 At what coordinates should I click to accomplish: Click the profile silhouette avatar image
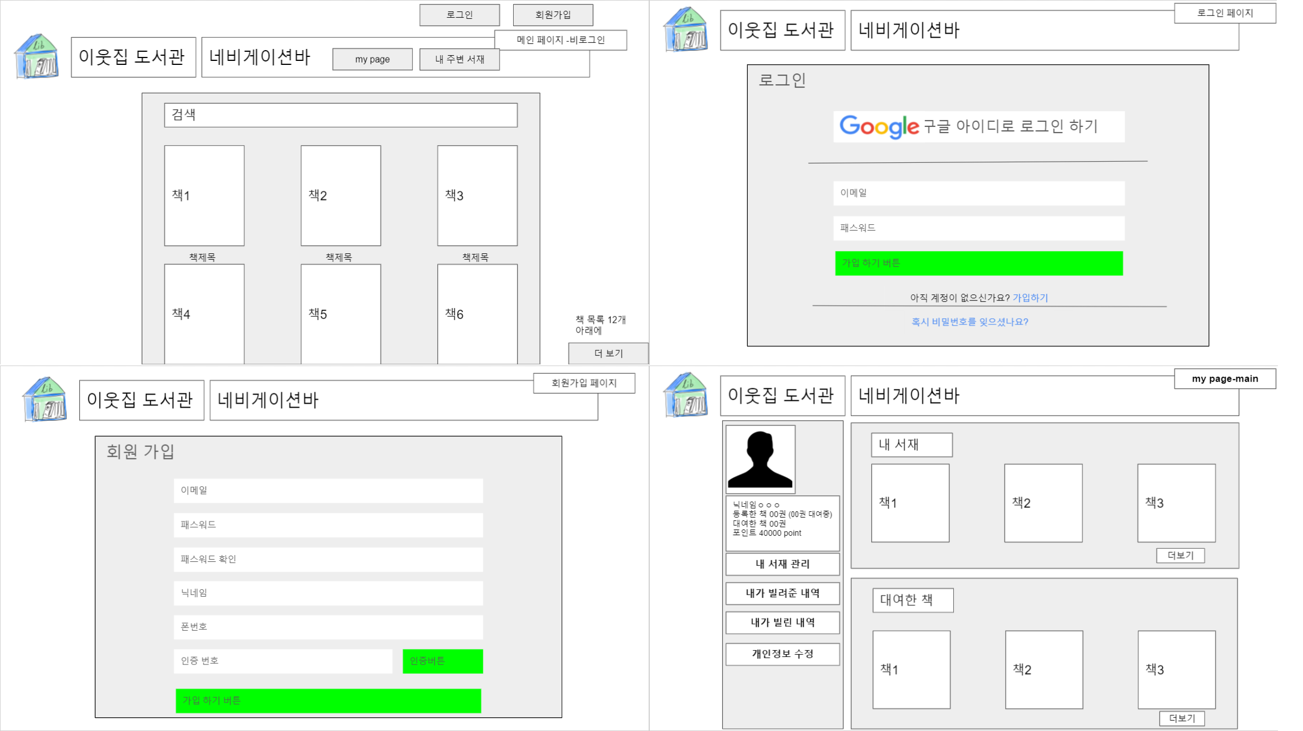point(760,459)
